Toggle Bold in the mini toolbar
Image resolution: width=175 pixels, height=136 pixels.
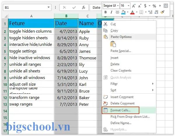coord(106,12)
